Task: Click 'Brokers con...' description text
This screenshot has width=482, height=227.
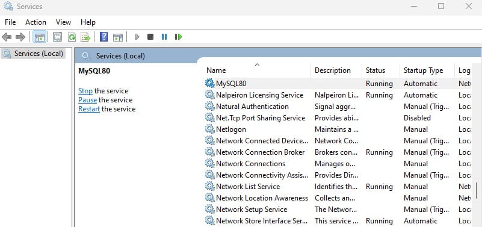Action: point(336,152)
